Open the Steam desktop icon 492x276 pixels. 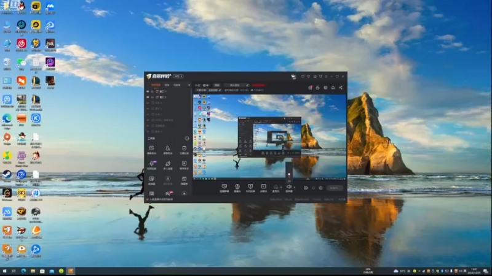click(x=7, y=176)
